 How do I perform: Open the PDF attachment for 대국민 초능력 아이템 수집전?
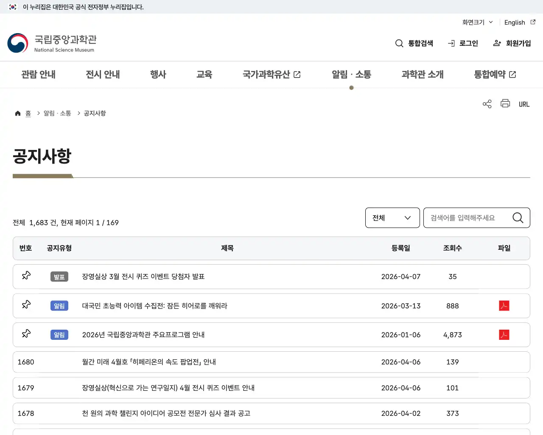pyautogui.click(x=504, y=306)
